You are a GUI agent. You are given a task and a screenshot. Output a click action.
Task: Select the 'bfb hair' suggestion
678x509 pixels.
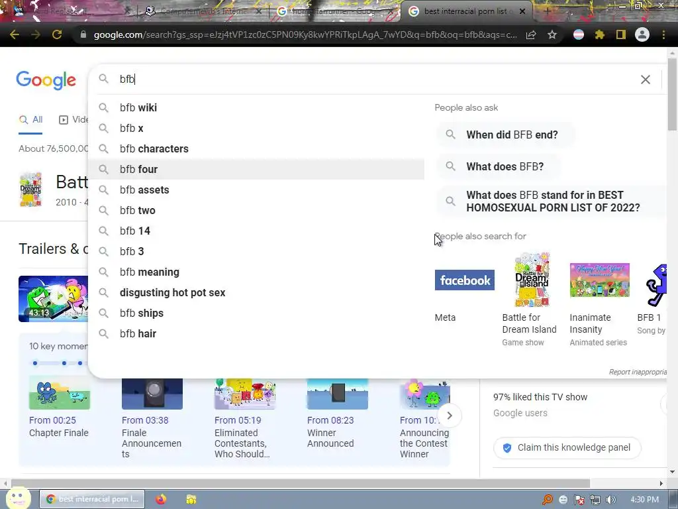pyautogui.click(x=256, y=334)
